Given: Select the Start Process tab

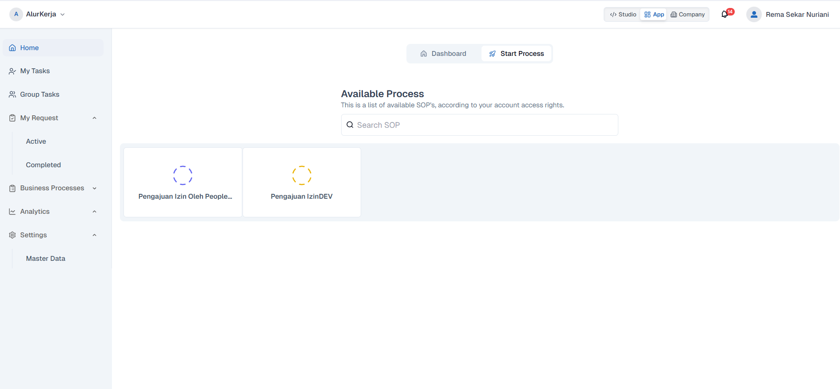Looking at the screenshot, I should pos(516,54).
